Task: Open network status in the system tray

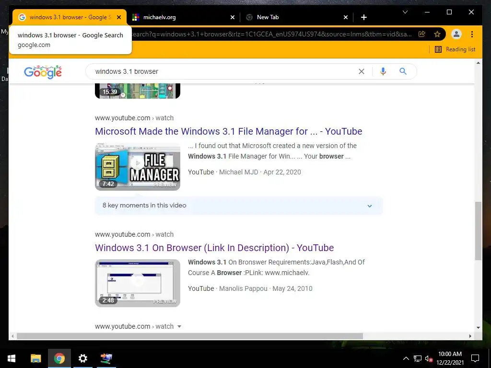Action: 418,358
